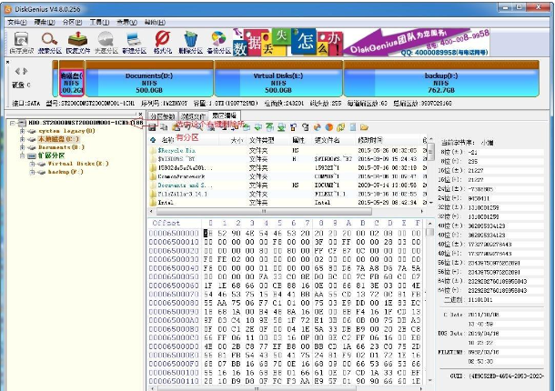Select the $Recycle.Bin folder row

pyautogui.click(x=287, y=150)
